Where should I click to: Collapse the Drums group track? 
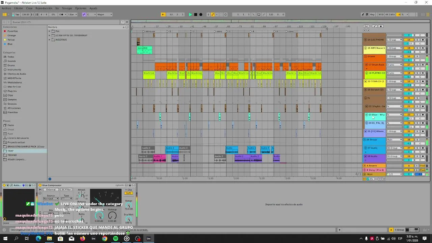click(x=366, y=56)
